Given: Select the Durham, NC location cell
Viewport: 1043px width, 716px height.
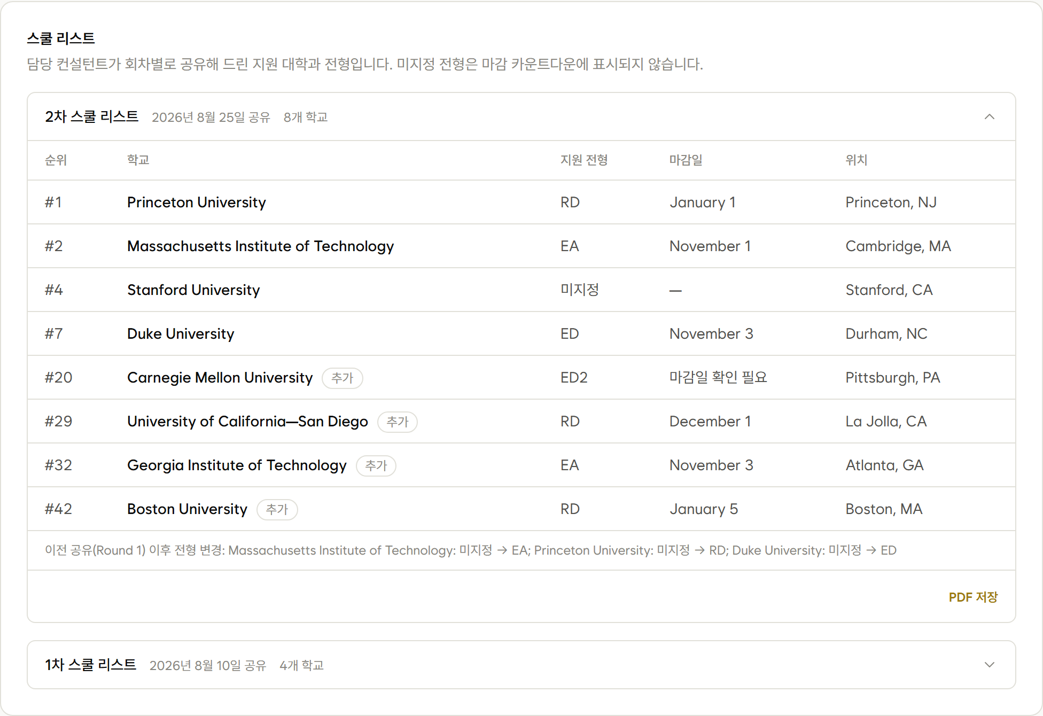Looking at the screenshot, I should 886,334.
